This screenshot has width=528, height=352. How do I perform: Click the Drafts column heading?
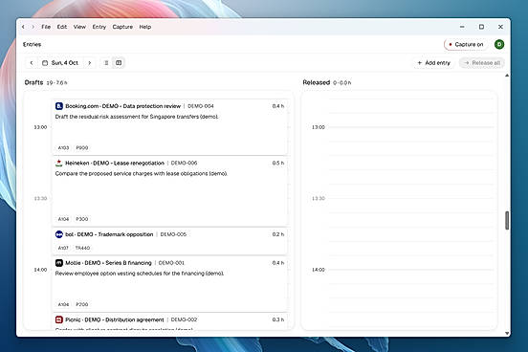click(33, 82)
